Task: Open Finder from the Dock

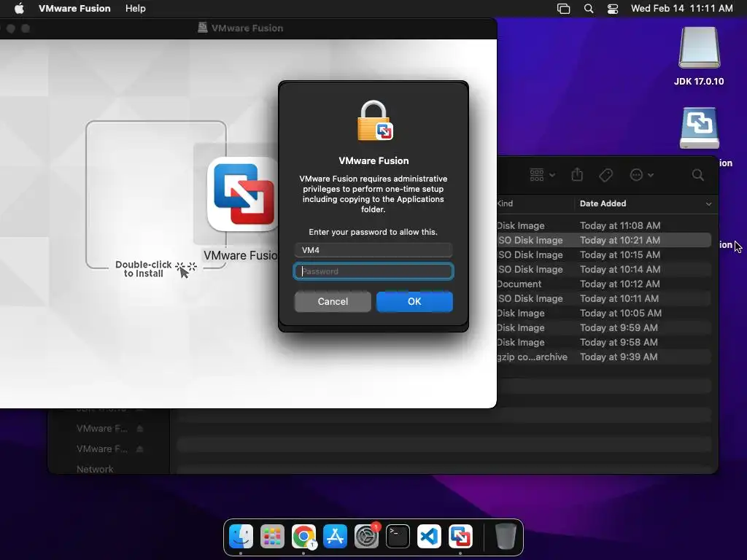Action: pos(241,537)
